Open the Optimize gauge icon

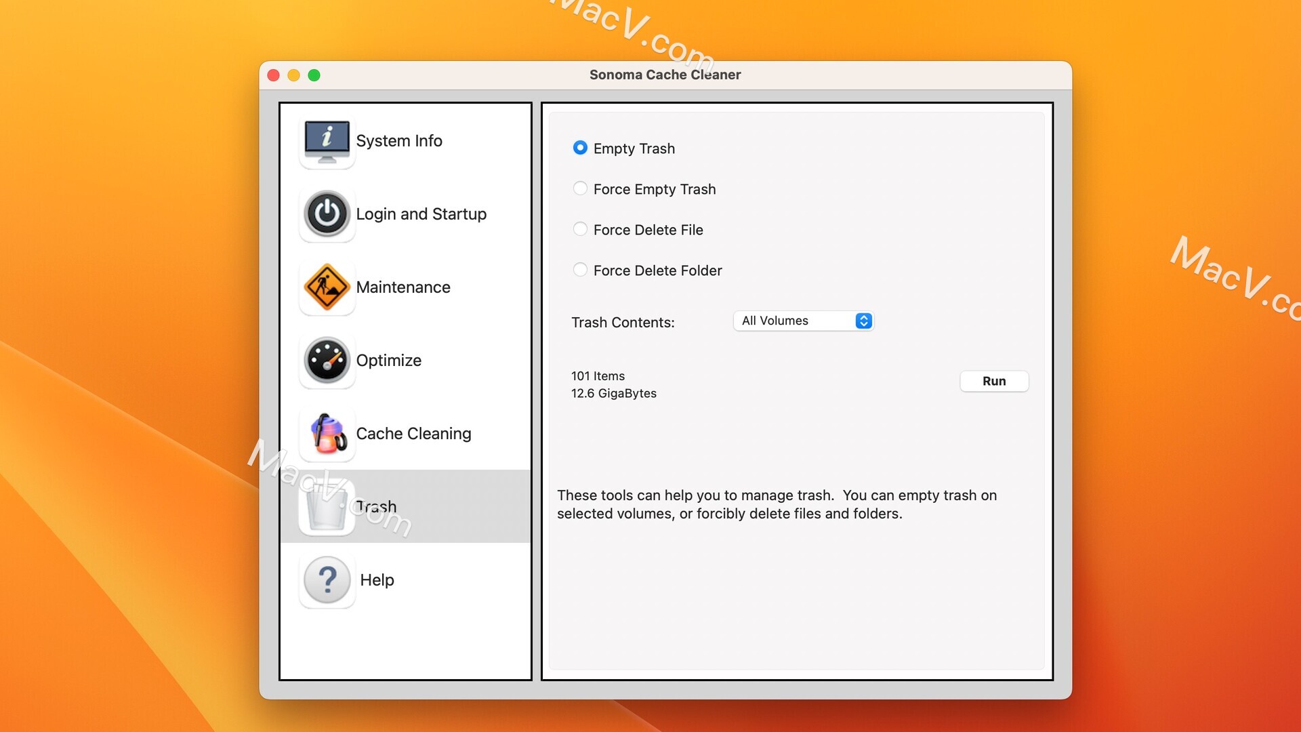[x=327, y=361]
